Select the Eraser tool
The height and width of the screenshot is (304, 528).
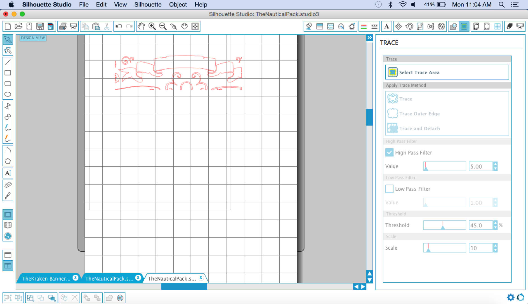pyautogui.click(x=8, y=185)
